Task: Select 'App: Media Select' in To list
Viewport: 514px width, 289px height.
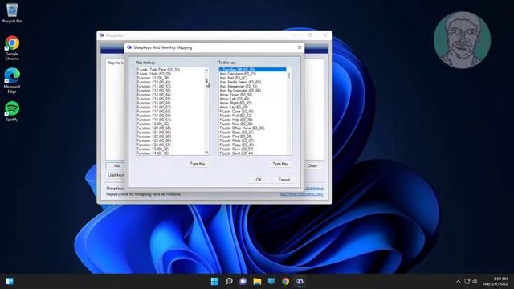Action: 240,82
